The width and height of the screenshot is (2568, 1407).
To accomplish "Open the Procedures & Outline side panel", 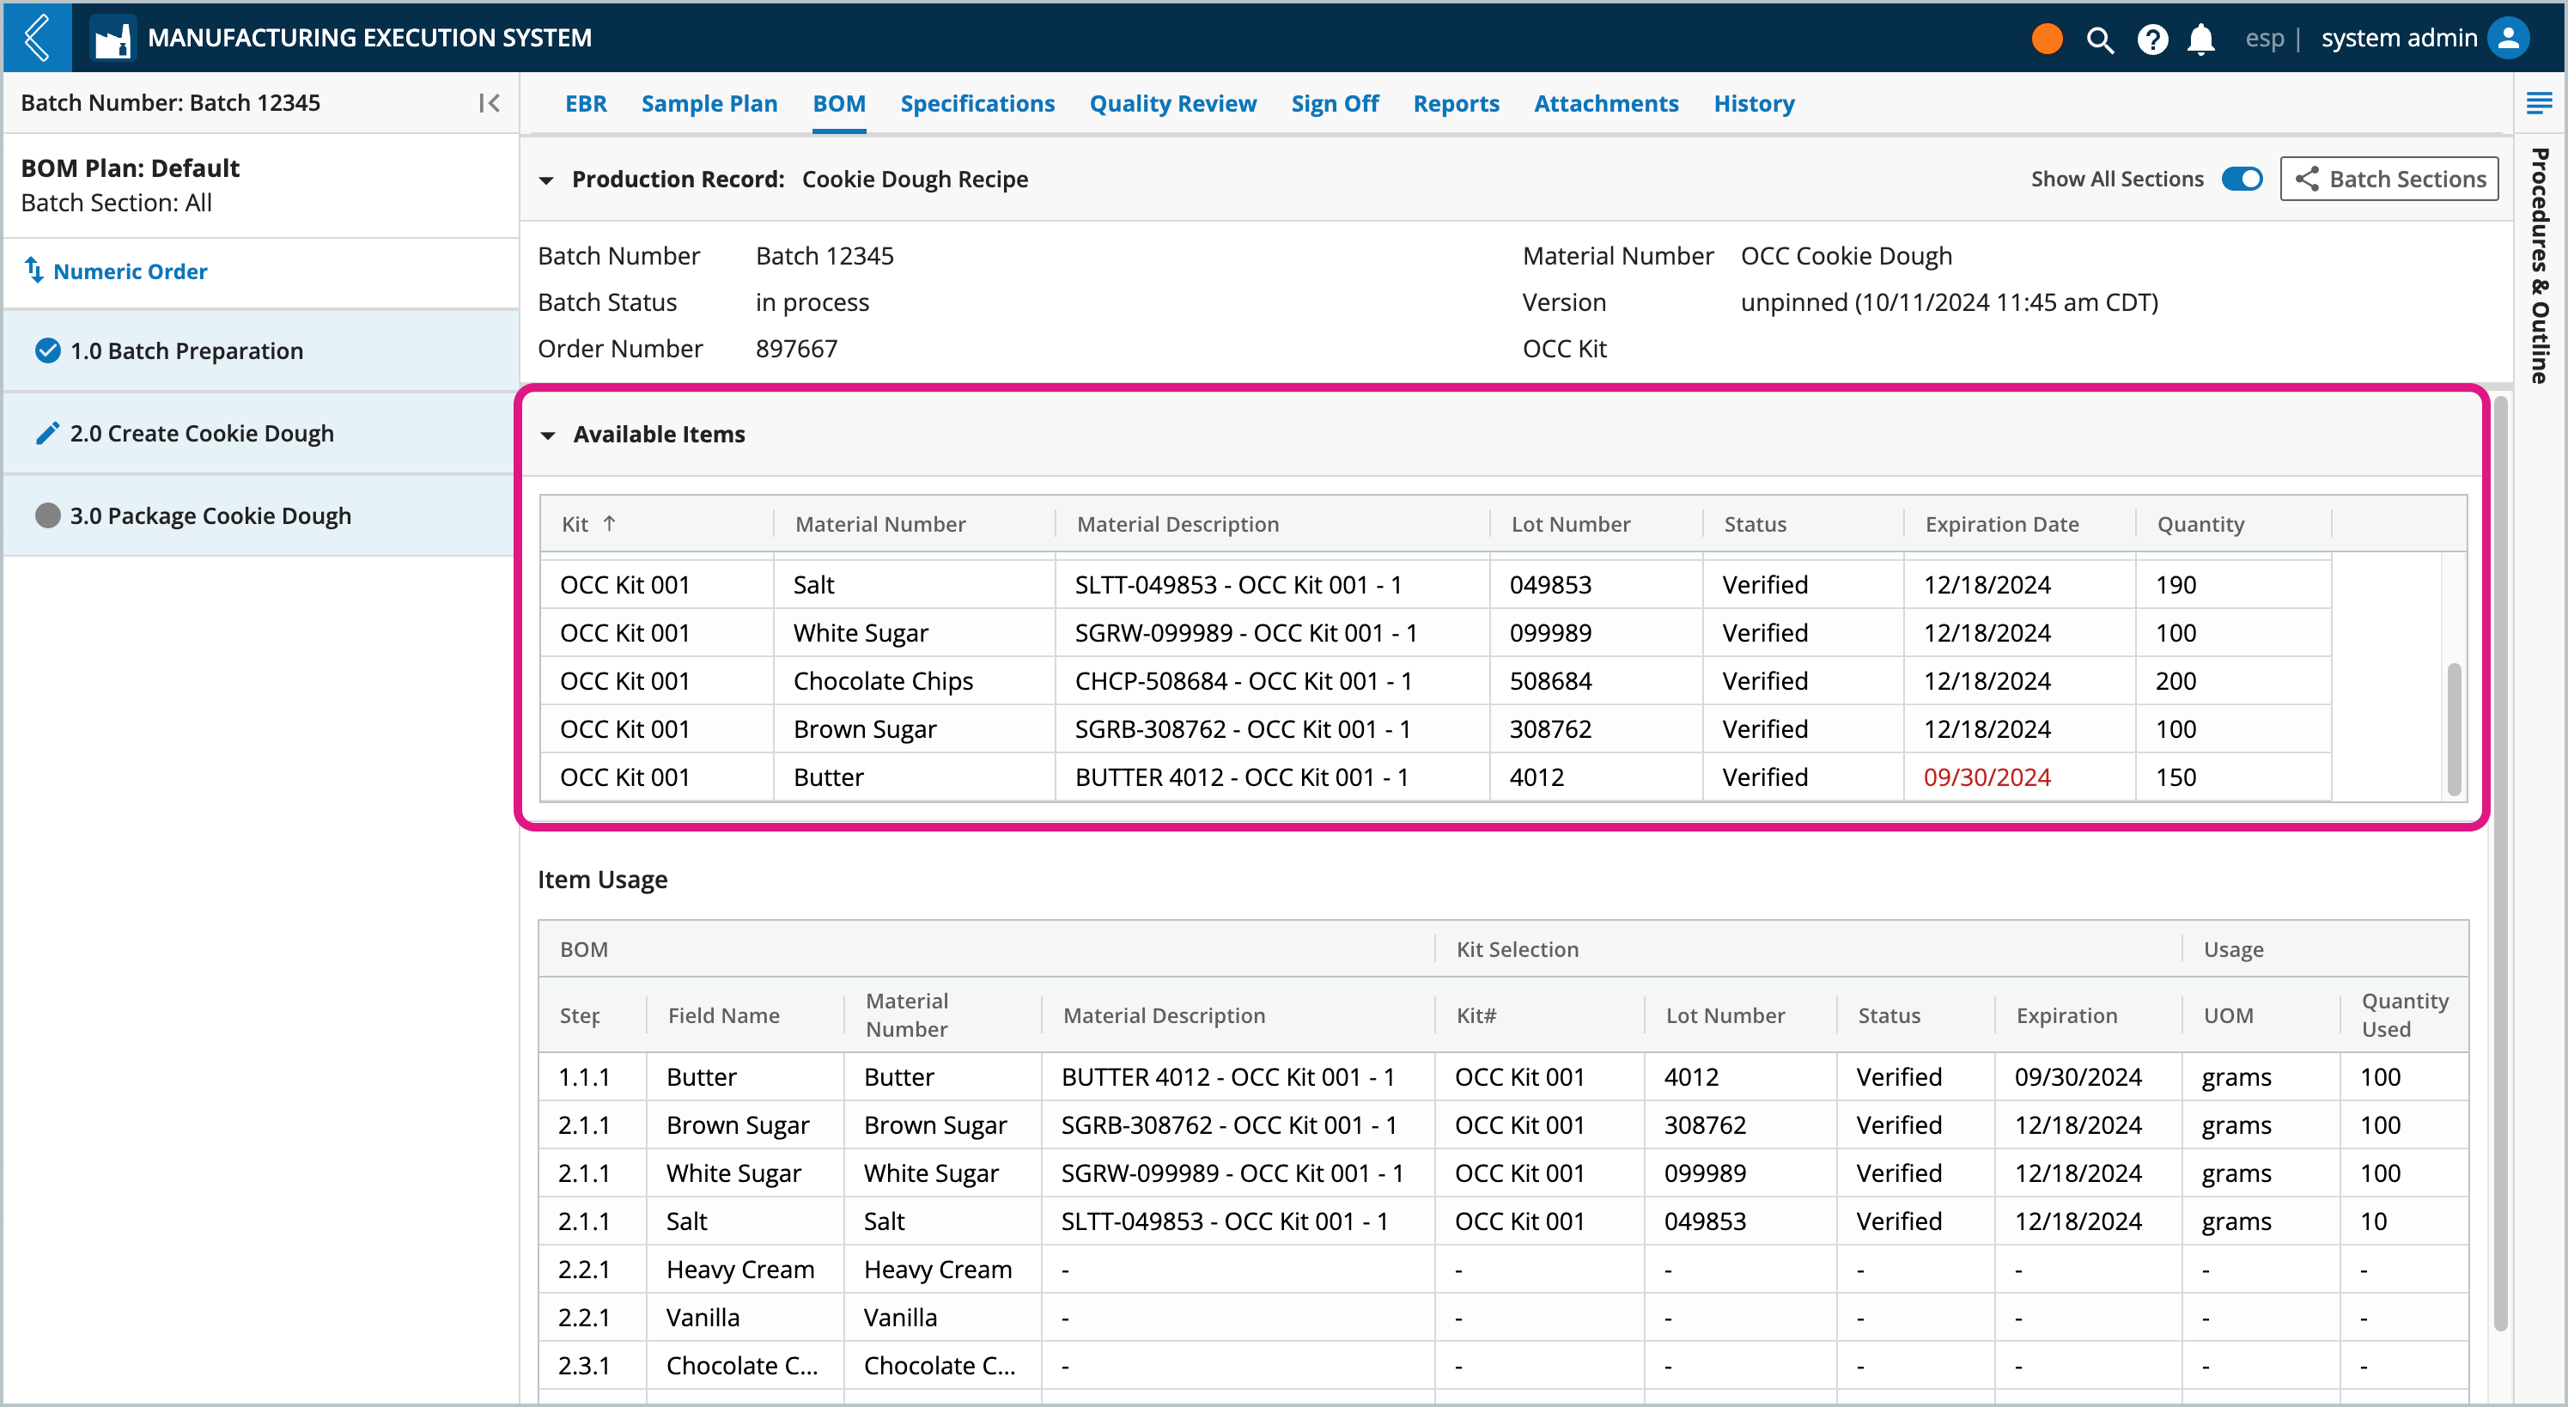I will point(2538,265).
